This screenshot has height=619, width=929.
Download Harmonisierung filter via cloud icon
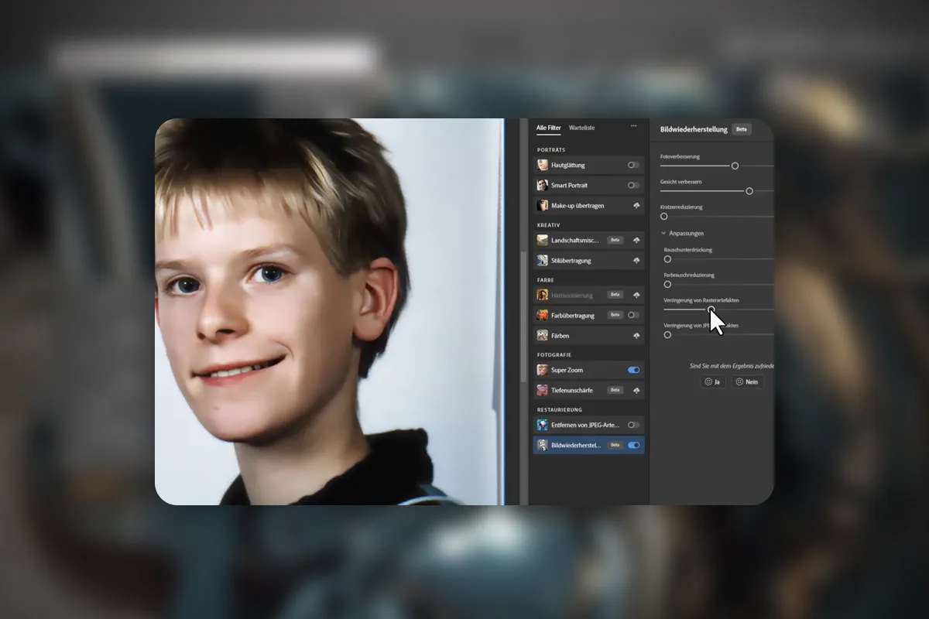pyautogui.click(x=636, y=296)
